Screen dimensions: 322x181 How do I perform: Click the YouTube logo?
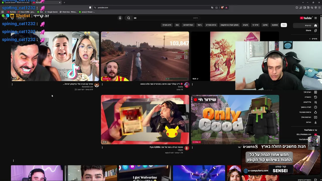[x=306, y=18]
